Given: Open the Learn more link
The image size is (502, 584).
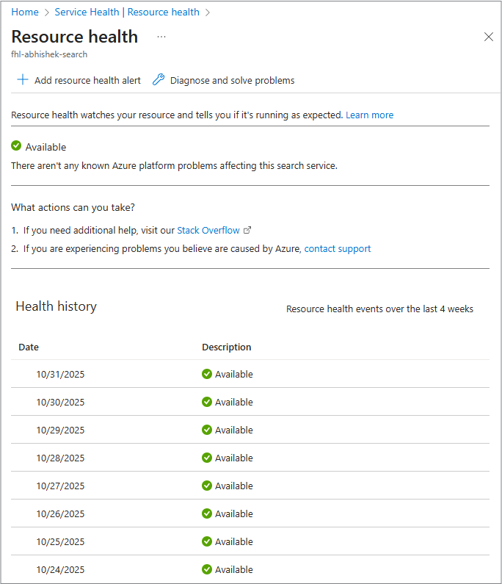Looking at the screenshot, I should tap(369, 115).
